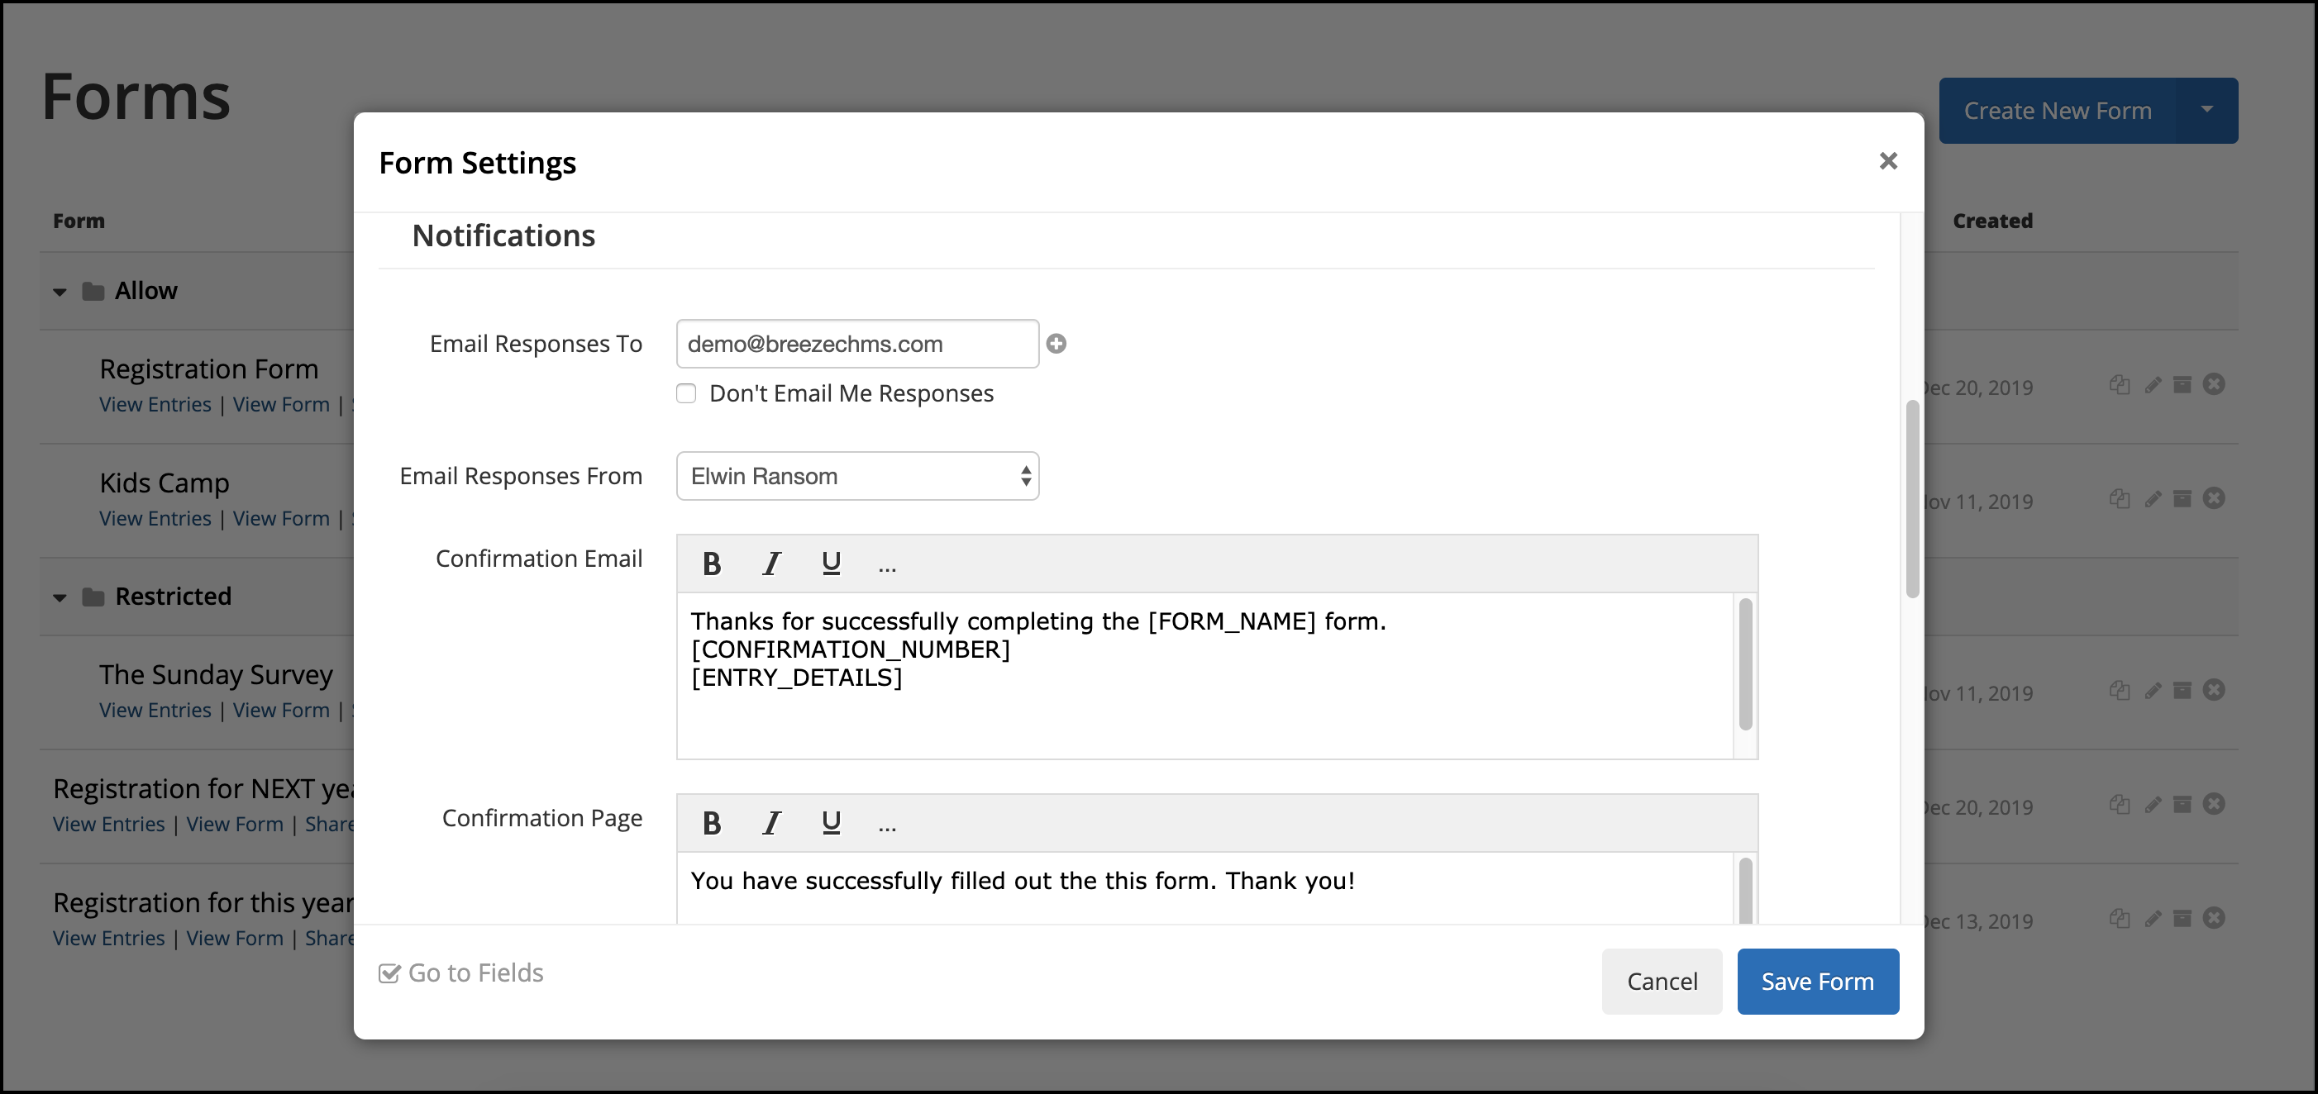
Task: Delete The Sunday Survey form
Action: [2215, 689]
